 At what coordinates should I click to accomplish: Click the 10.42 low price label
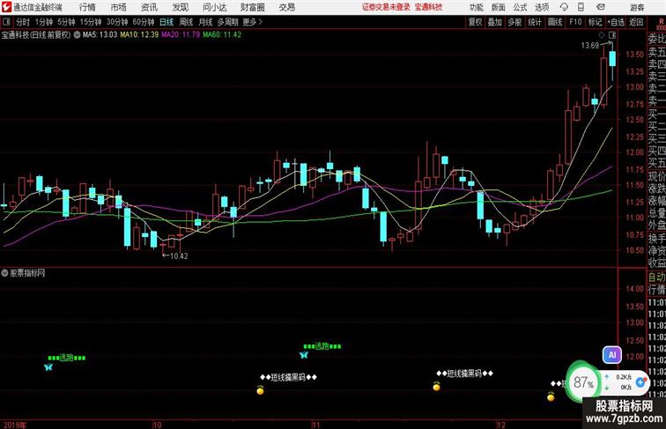pyautogui.click(x=179, y=256)
